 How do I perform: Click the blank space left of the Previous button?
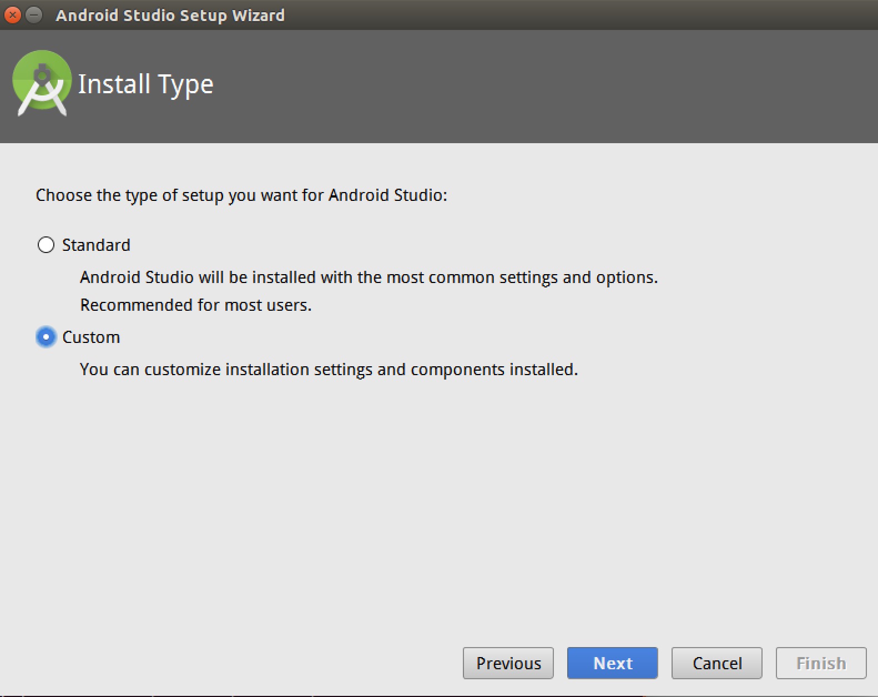point(233,663)
